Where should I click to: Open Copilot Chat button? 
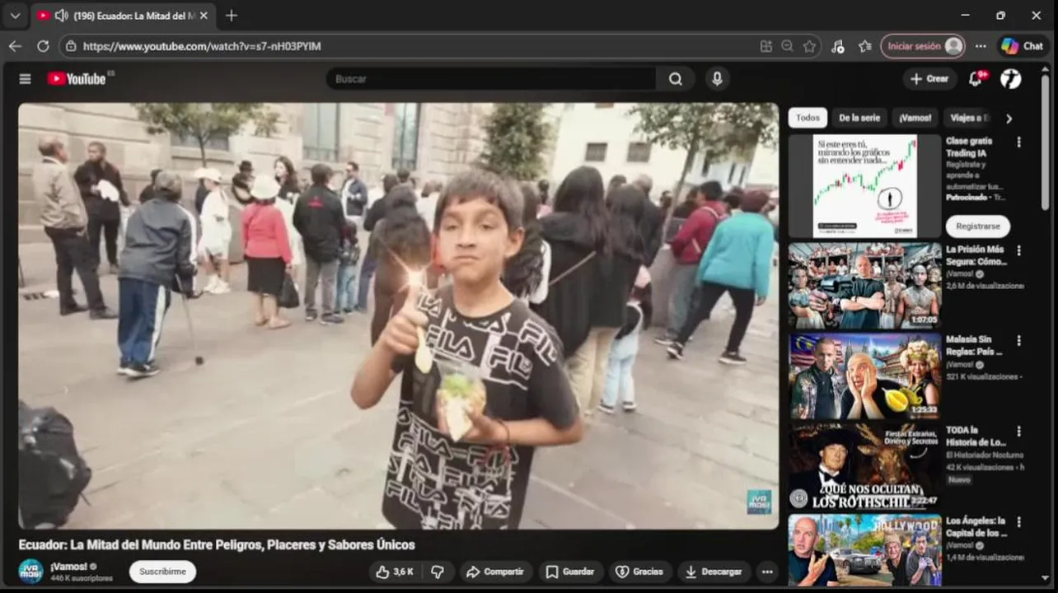tap(1023, 46)
